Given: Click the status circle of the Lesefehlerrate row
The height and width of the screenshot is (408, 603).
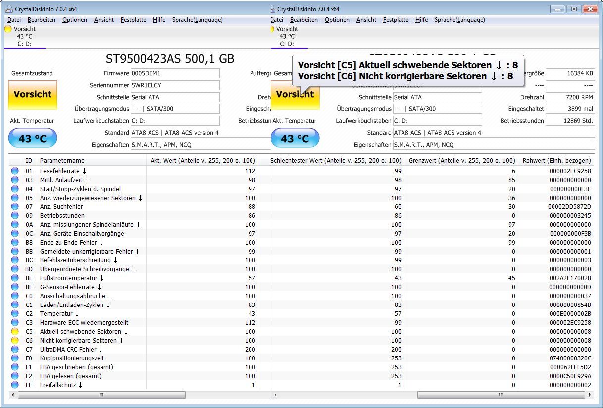Looking at the screenshot, I should point(15,171).
